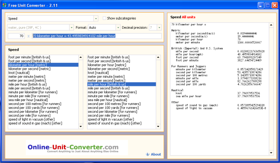Choose sea mile per hour in the right list
Screen dimensions: 280x163
point(122,100)
